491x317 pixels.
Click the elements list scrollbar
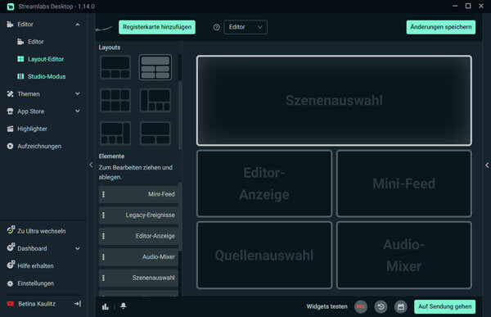pyautogui.click(x=180, y=216)
